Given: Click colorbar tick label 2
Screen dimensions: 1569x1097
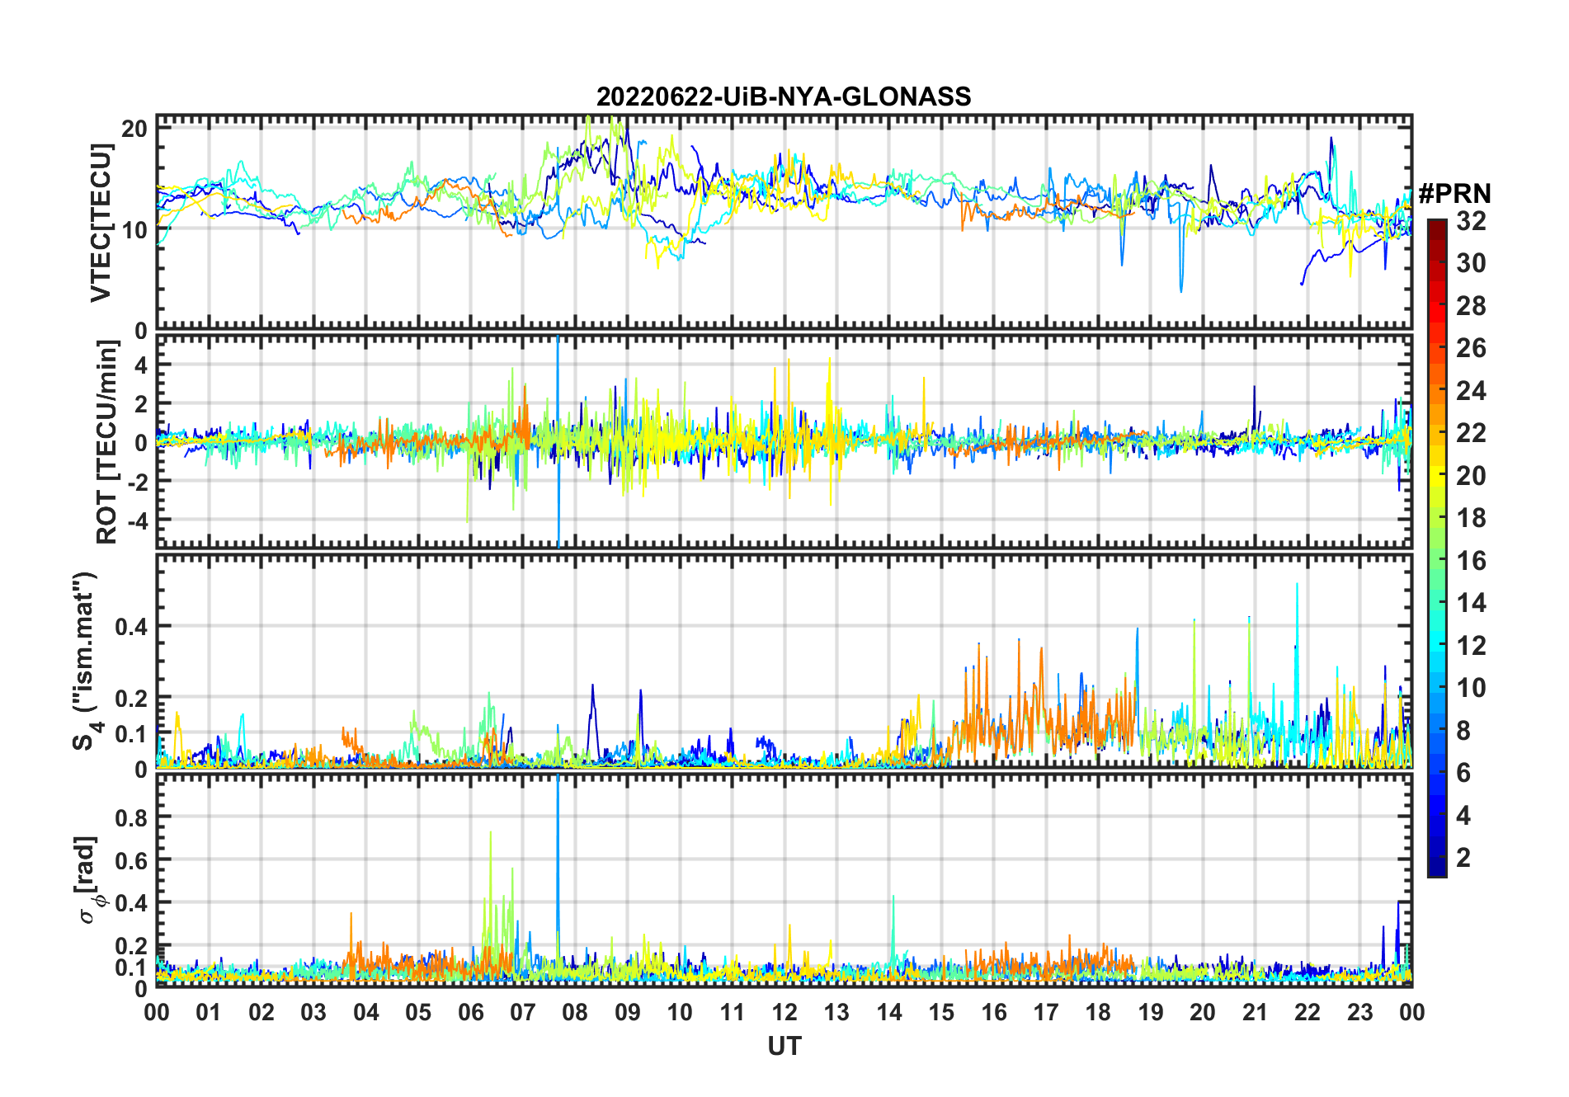Looking at the screenshot, I should pos(1463,858).
